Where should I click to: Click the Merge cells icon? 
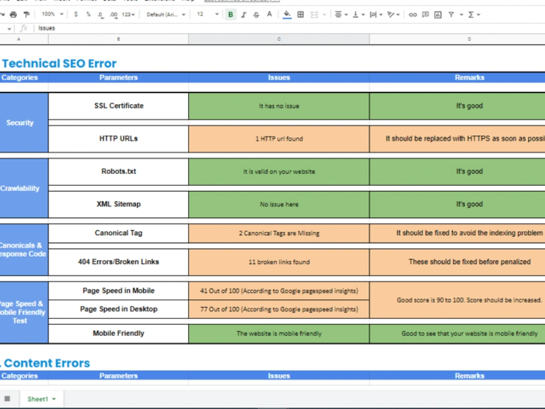[x=314, y=15]
